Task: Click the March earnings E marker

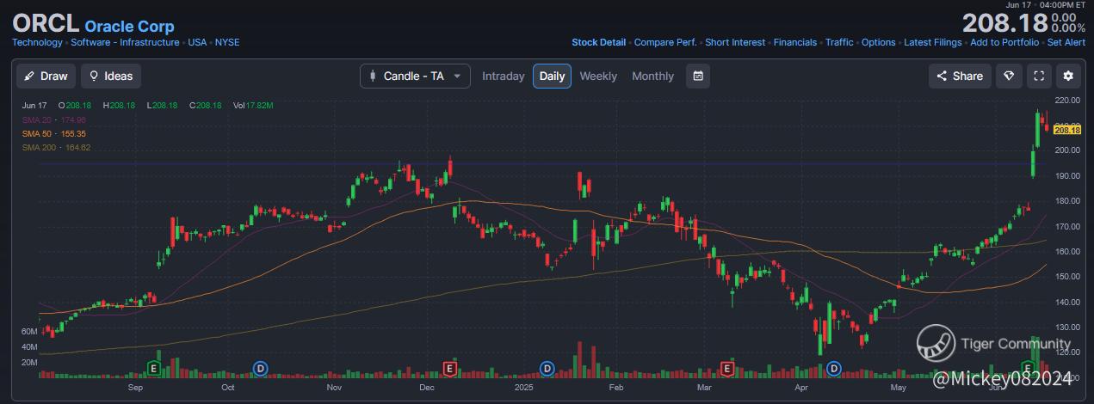Action: click(726, 368)
